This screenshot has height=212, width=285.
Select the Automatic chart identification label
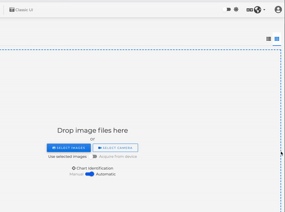coord(106,174)
